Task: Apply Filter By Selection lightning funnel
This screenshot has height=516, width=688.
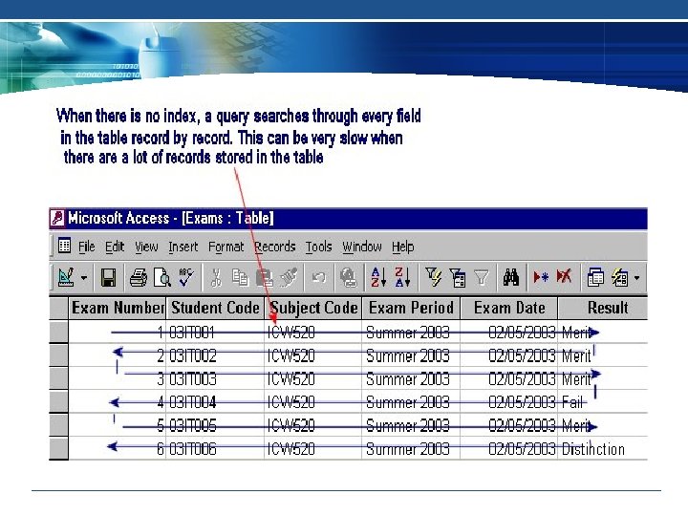Action: pos(434,277)
